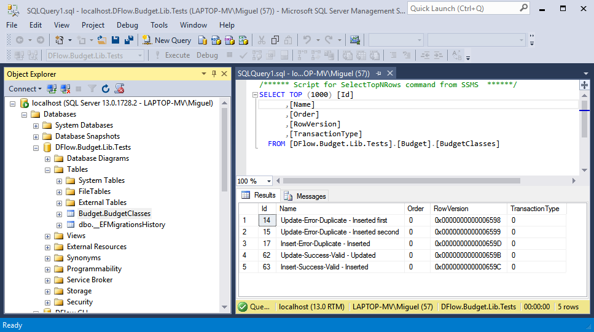Click the Navigate Backward arrow icon

(20, 40)
